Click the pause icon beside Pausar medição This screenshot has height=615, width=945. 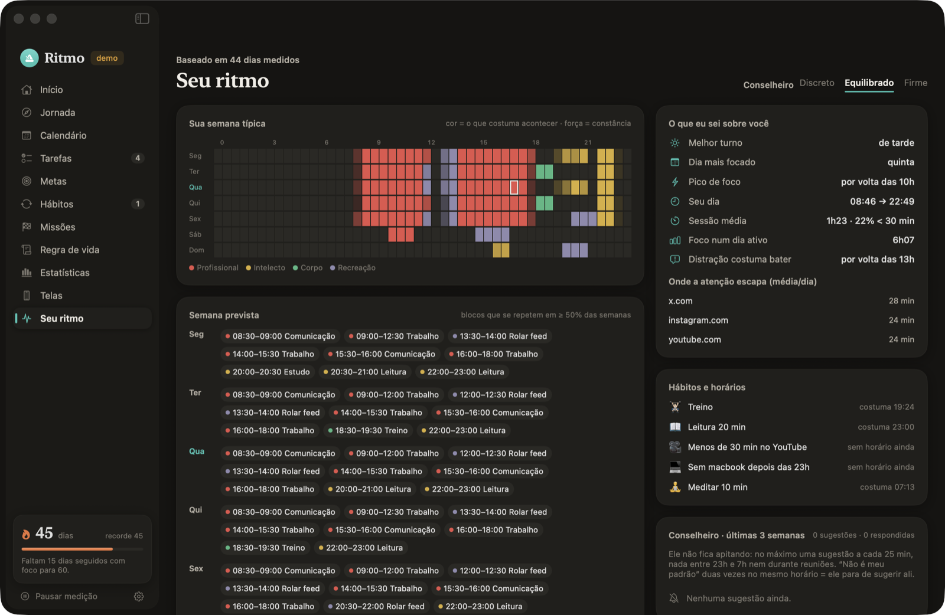click(x=25, y=597)
